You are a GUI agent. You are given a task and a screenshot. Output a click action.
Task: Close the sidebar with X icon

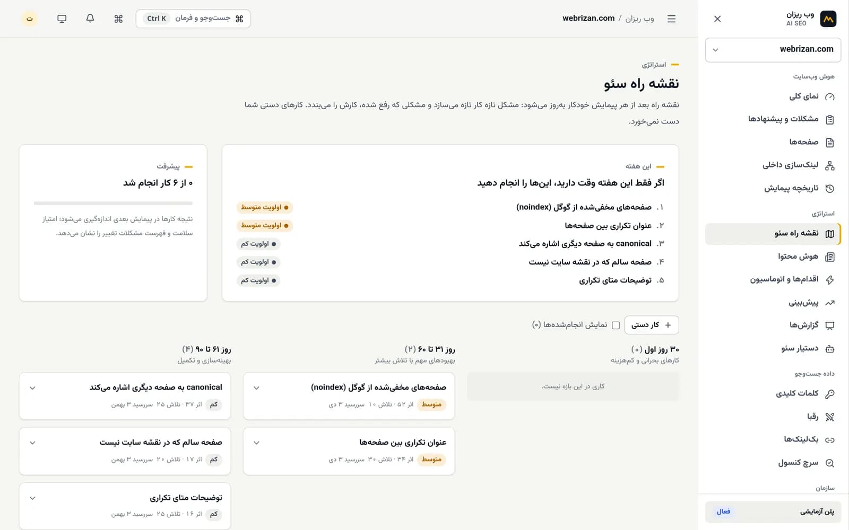pyautogui.click(x=717, y=19)
